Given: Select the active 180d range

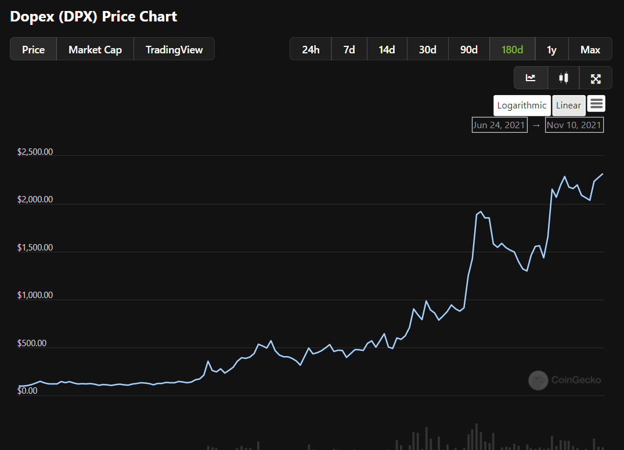Looking at the screenshot, I should pos(512,49).
